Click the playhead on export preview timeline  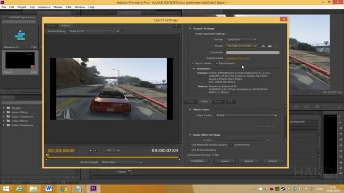47,155
